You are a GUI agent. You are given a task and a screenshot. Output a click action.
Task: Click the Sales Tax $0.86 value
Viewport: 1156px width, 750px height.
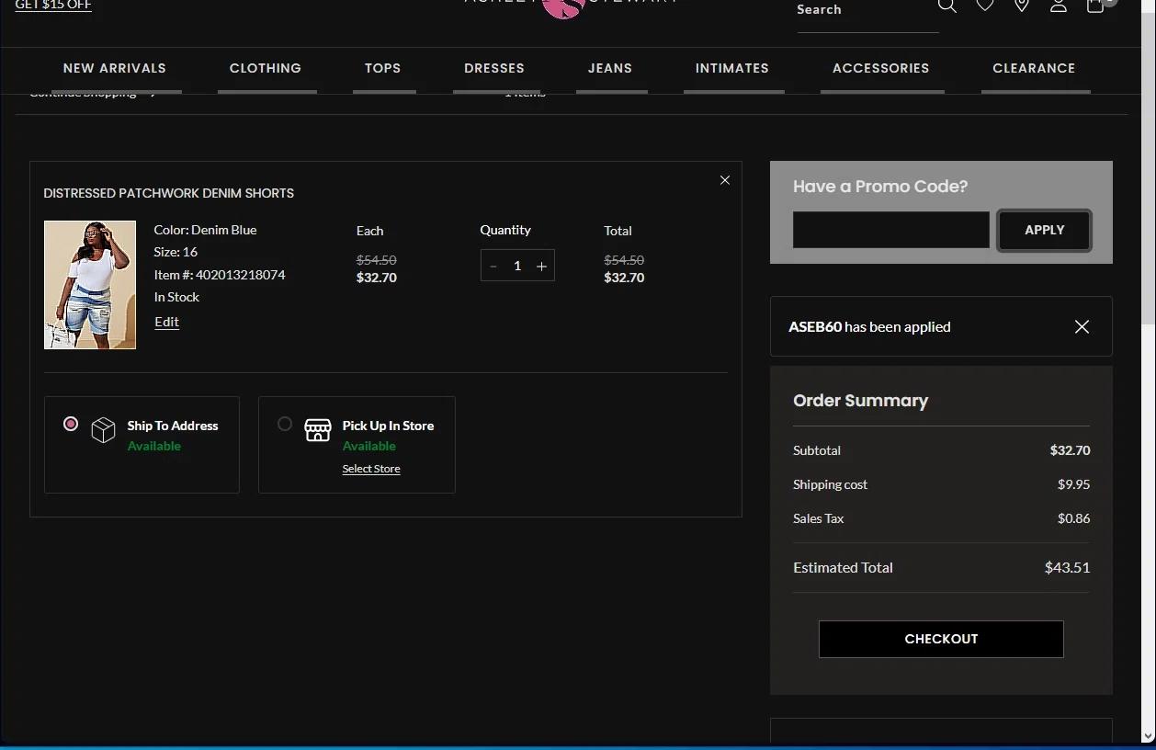click(1073, 518)
